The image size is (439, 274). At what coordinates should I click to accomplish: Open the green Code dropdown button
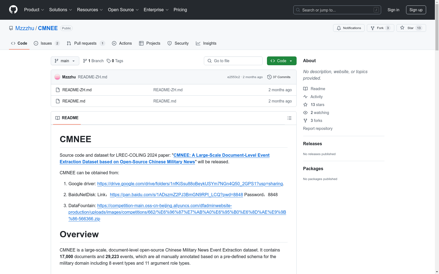coord(282,61)
